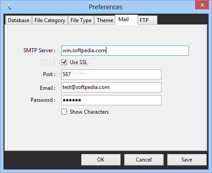Screen dimensions: 212x173
Task: Open the File Category tab
Action: pos(50,20)
